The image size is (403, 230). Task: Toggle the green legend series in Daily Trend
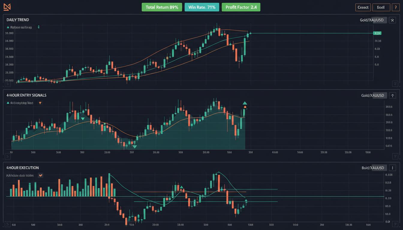point(21,27)
